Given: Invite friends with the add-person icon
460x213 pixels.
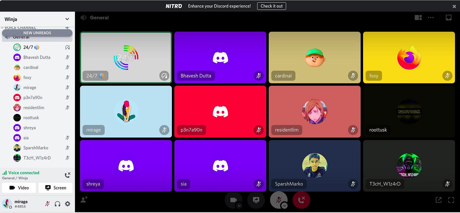Looking at the screenshot, I should (84, 200).
